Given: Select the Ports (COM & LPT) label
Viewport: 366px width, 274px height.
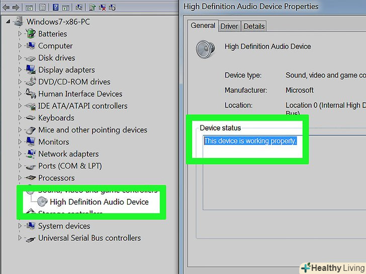Looking at the screenshot, I should point(70,166).
